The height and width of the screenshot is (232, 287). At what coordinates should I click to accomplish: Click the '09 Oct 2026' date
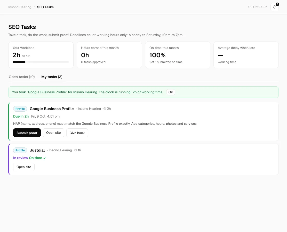pos(258,7)
